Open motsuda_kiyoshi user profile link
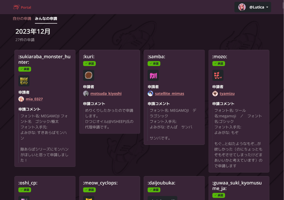 (x=106, y=93)
